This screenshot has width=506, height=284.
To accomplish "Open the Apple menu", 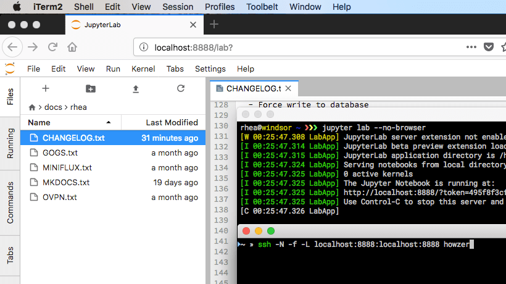I will pos(17,6).
